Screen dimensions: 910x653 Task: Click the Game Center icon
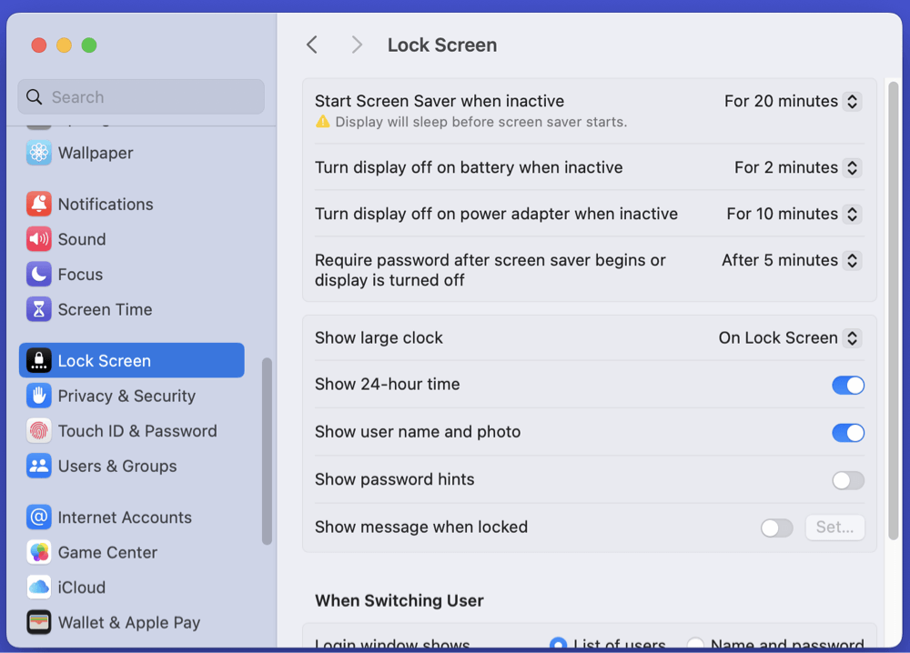[x=38, y=552]
